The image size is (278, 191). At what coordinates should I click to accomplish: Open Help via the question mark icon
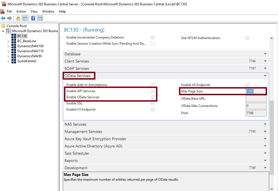33,18
